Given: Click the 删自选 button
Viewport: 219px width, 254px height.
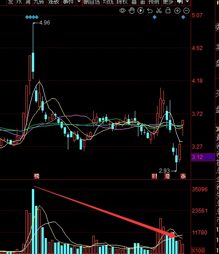Looking at the screenshot, I should coord(92,2).
